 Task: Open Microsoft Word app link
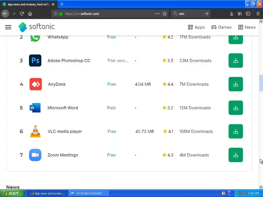point(63,108)
